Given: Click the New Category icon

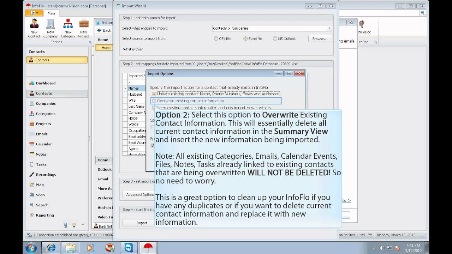Looking at the screenshot, I should coord(68,28).
